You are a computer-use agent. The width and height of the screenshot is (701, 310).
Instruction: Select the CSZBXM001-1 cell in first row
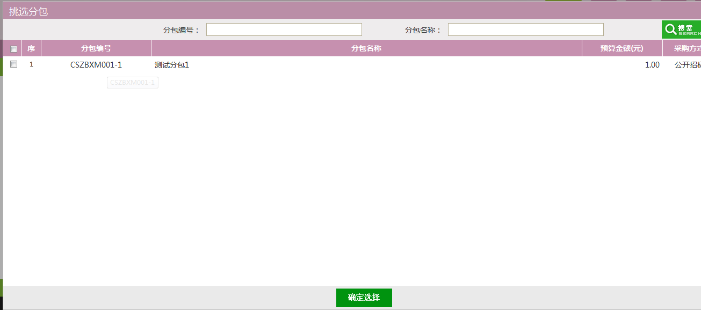(96, 65)
